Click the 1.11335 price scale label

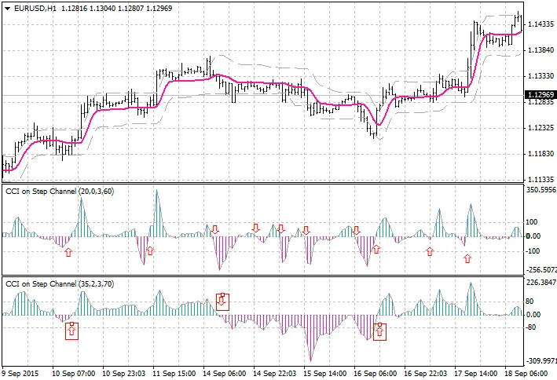(x=539, y=178)
